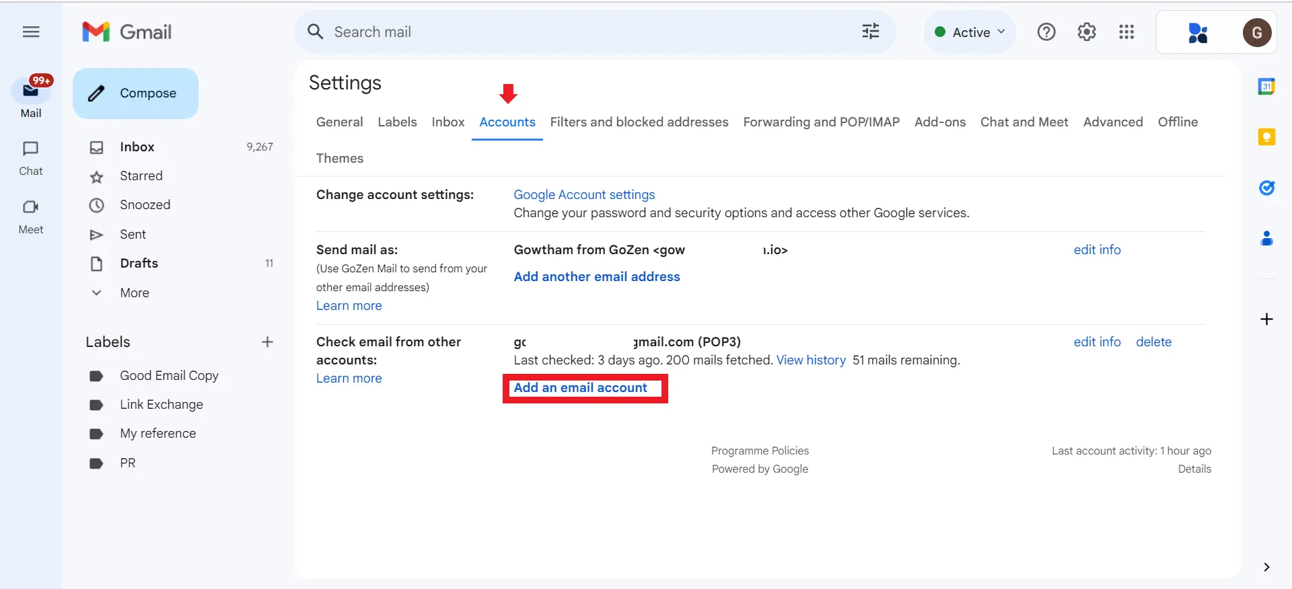The width and height of the screenshot is (1292, 589).
Task: Hide side panel chevron arrow
Action: [1266, 567]
